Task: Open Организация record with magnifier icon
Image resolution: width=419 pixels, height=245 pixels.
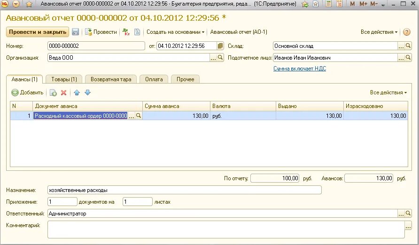Action: (x=220, y=58)
